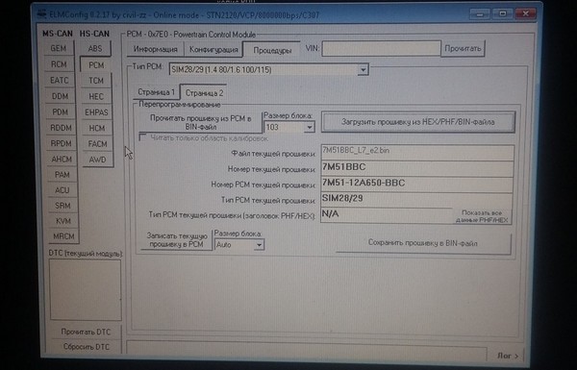Select the EHPAS module button

click(x=96, y=112)
